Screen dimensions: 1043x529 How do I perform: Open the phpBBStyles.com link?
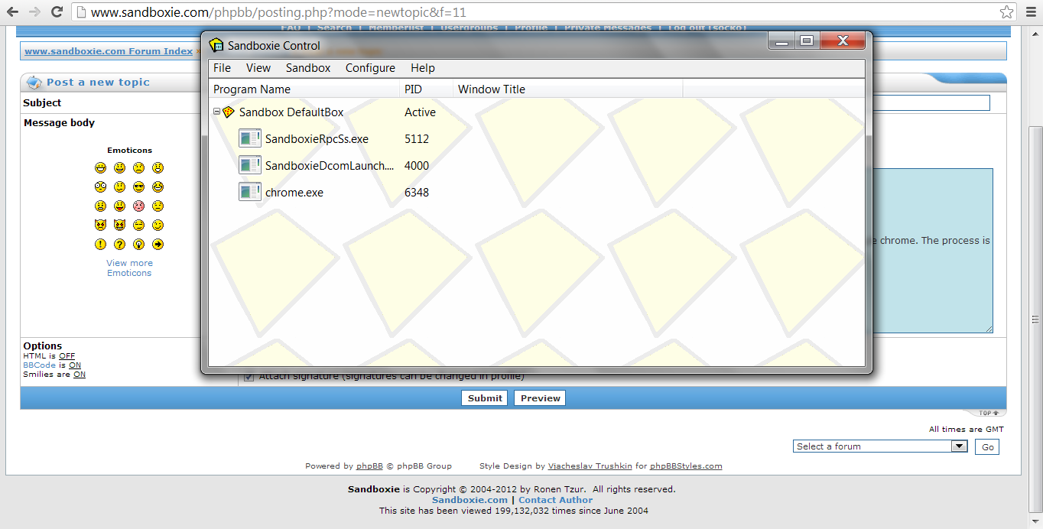pos(686,466)
